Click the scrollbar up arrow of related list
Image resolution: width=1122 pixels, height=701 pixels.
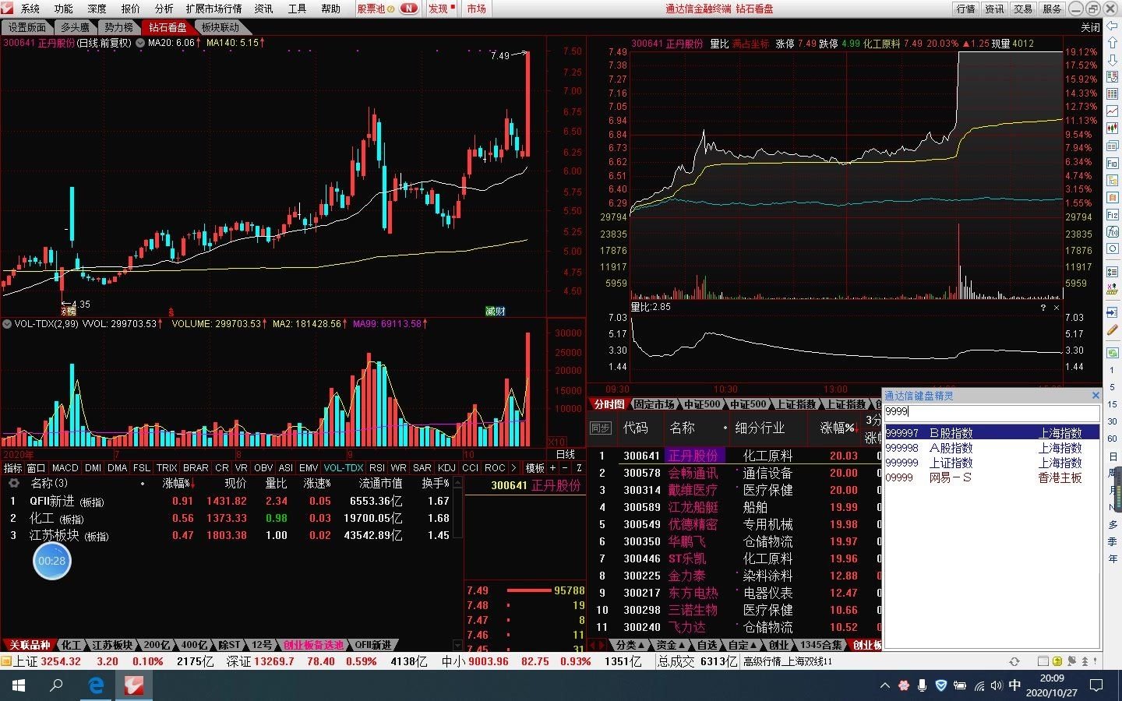457,484
